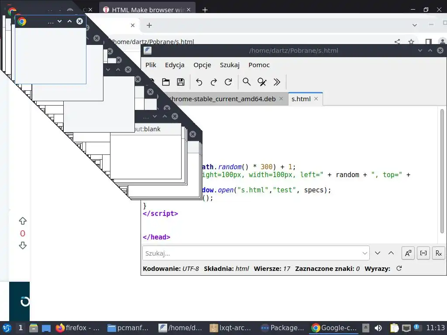Click the redo arrow in editor toolbar
Screen dimensions: 447x335
click(213, 82)
